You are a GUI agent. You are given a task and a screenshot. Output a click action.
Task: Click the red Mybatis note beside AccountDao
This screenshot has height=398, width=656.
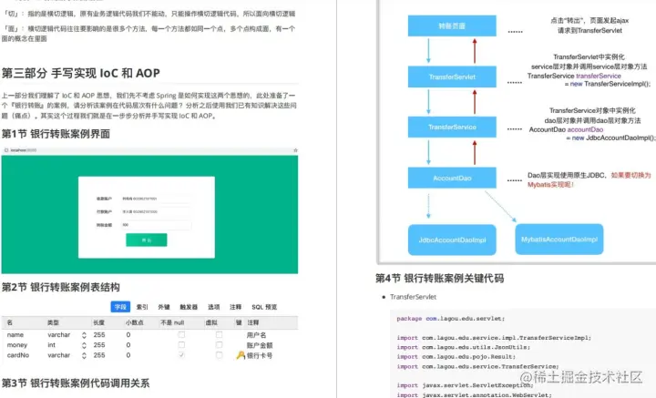point(589,179)
